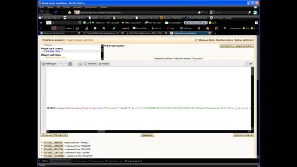Click the search magnifier icon in search box
The height and width of the screenshot is (167, 297).
point(249,13)
